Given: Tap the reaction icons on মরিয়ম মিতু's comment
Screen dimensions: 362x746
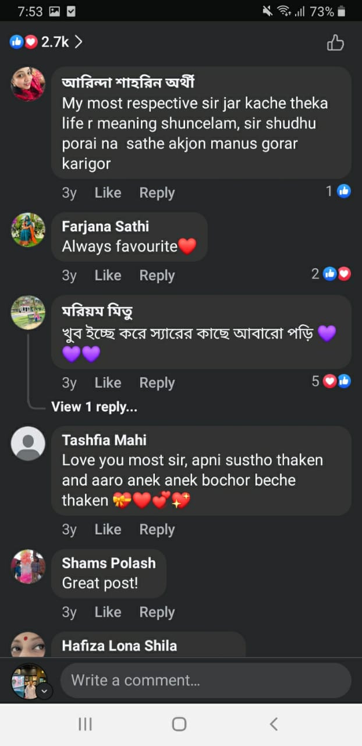Looking at the screenshot, I should click(x=338, y=381).
